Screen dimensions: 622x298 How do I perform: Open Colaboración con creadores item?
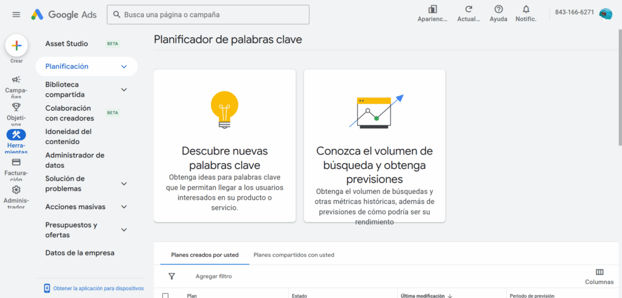[x=70, y=113]
